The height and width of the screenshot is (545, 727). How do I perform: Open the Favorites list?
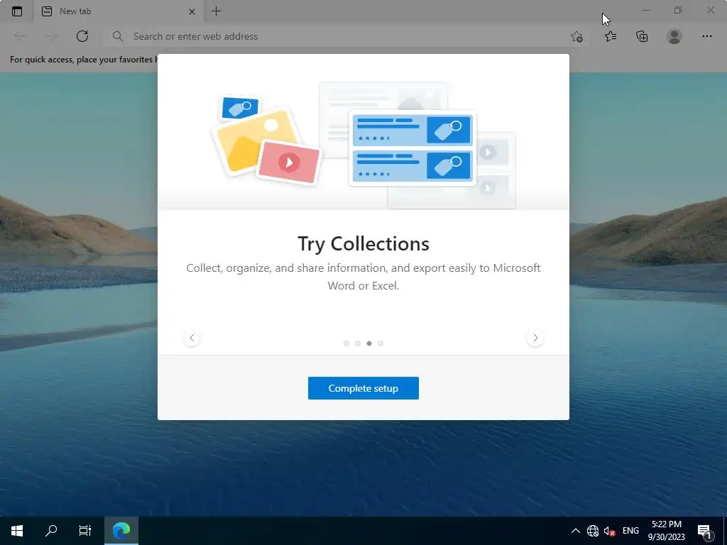tap(611, 36)
